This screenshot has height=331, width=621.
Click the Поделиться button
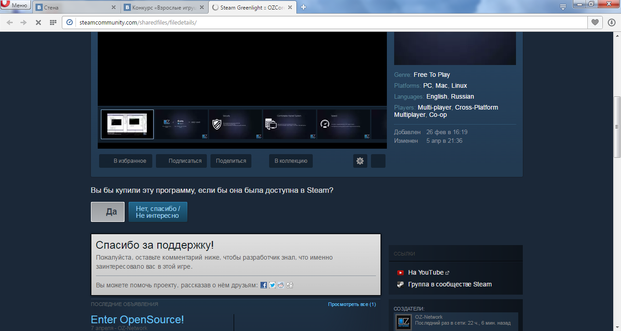(x=231, y=161)
